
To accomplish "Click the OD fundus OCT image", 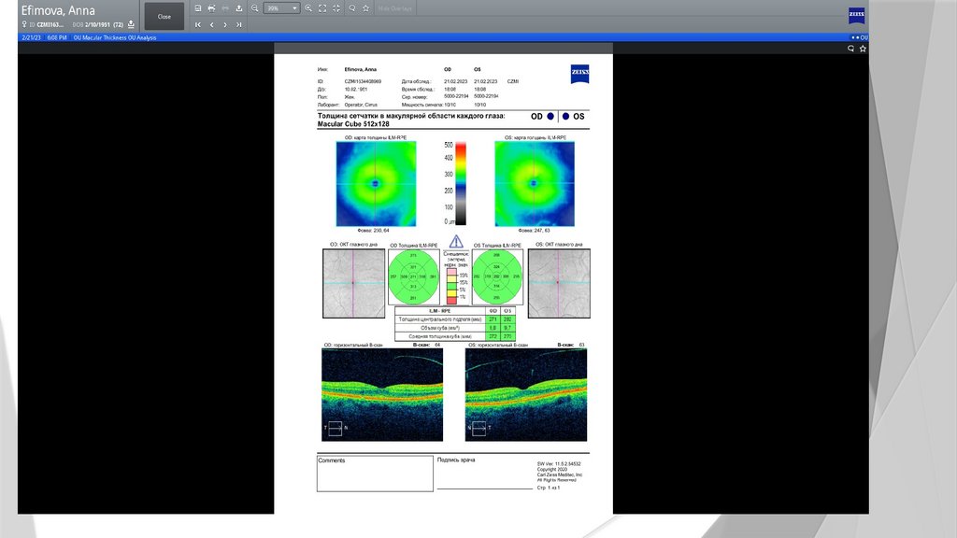I will [x=353, y=283].
